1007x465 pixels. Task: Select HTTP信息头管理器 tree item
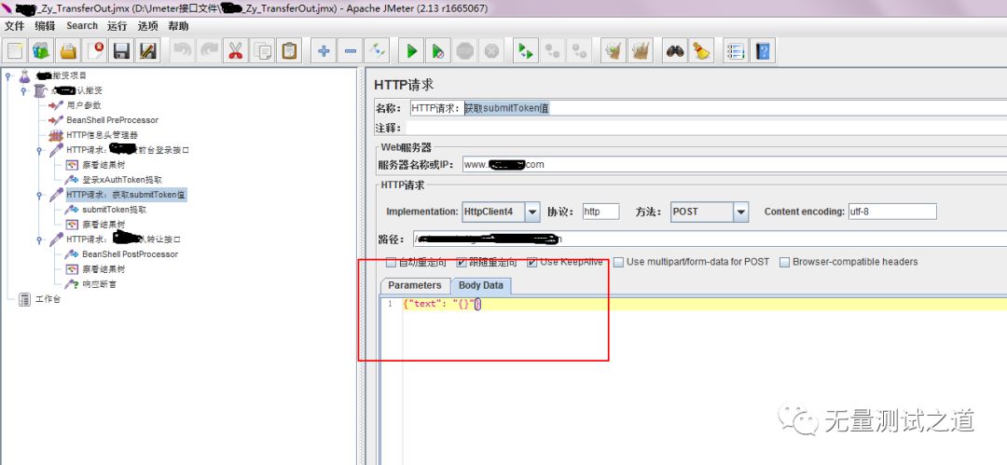click(x=103, y=135)
